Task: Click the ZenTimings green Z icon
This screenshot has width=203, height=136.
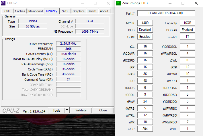Action: (118, 3)
